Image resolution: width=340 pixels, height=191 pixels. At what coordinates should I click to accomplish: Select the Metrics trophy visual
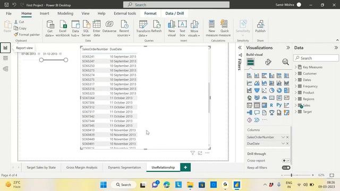coord(271,112)
